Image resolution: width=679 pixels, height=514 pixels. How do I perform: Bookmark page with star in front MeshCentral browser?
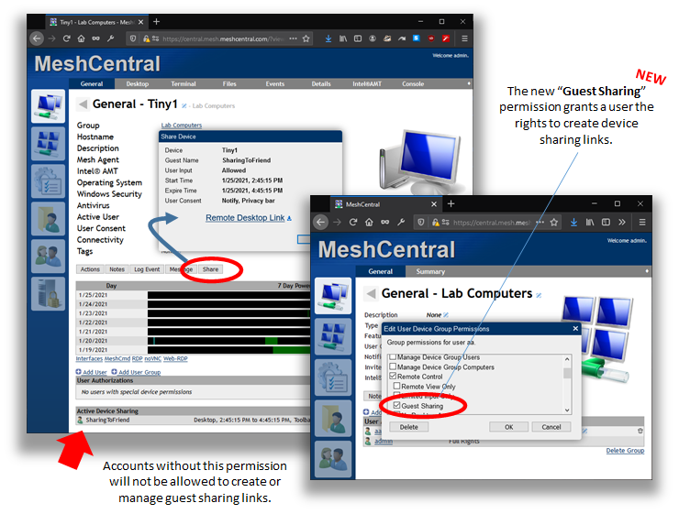click(554, 223)
